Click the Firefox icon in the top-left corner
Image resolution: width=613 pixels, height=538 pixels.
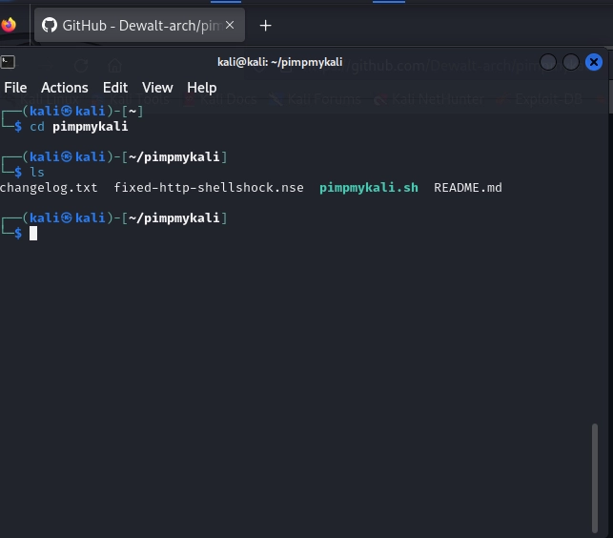click(10, 25)
